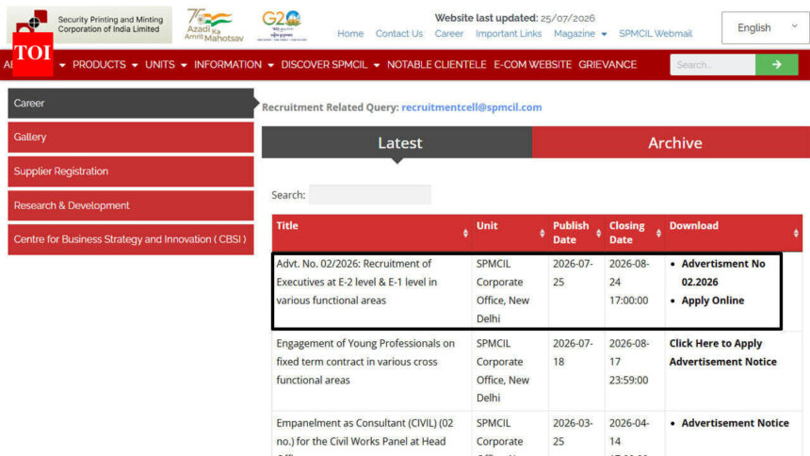The image size is (810, 456).
Task: Go to Home link in header
Action: point(350,34)
